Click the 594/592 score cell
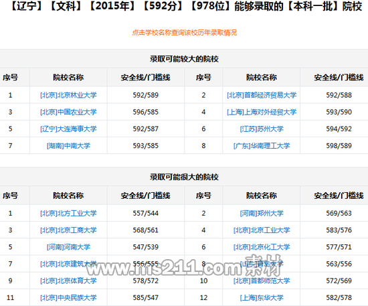 (339, 129)
